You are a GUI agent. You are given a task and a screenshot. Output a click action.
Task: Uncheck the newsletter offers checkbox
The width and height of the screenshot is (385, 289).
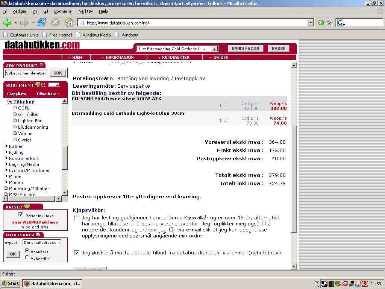coord(77,252)
